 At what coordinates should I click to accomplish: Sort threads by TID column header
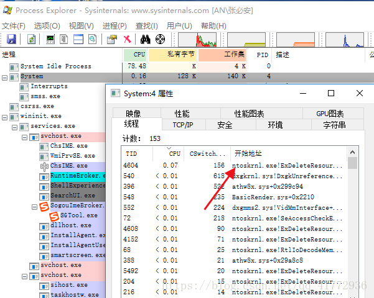pos(137,153)
